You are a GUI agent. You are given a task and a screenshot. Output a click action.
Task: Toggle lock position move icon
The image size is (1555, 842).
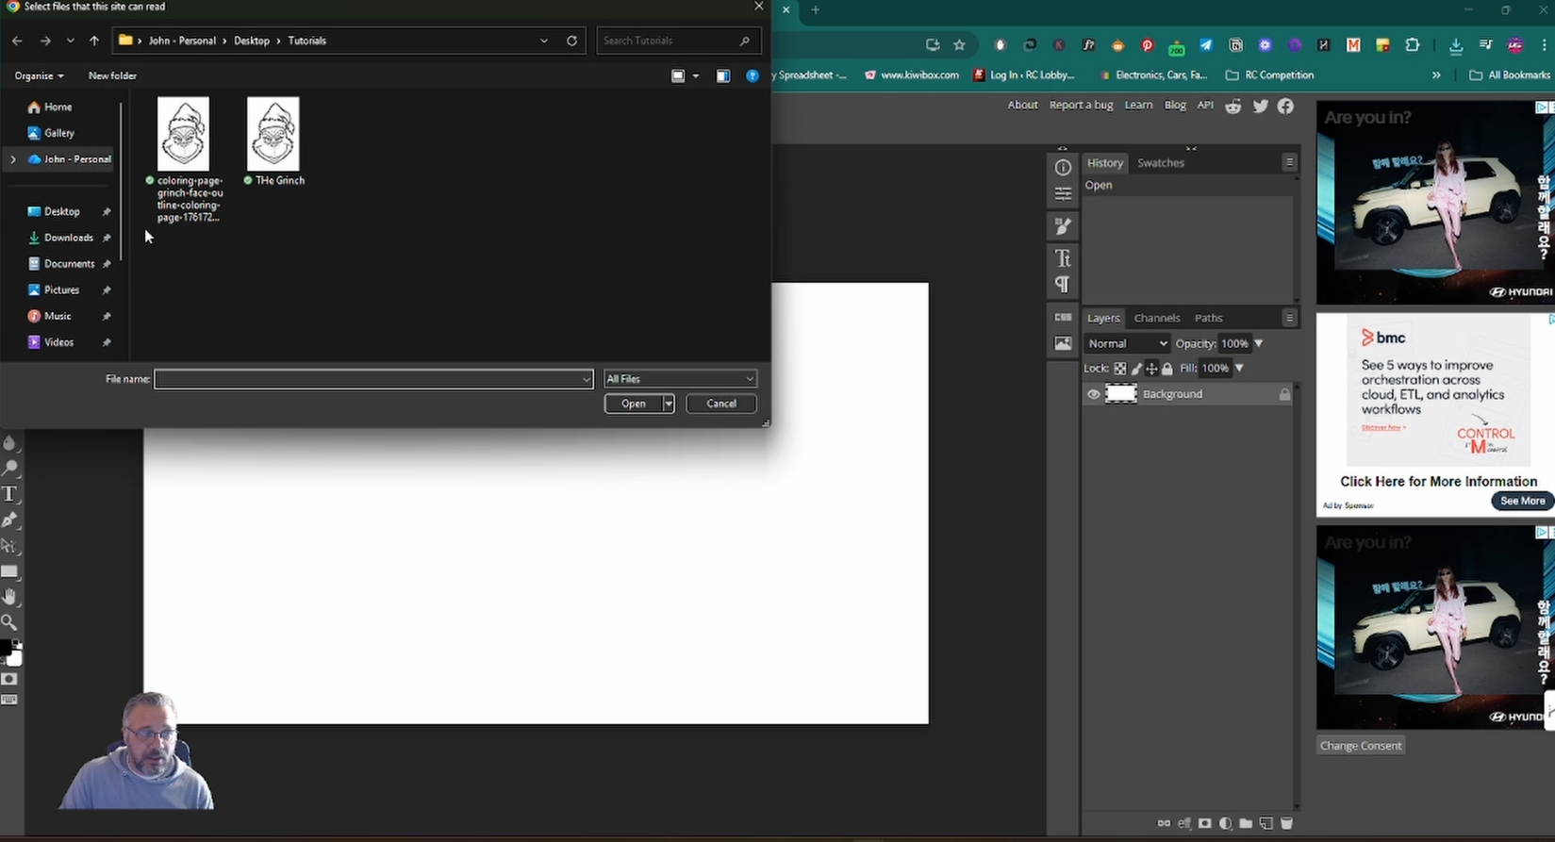click(1151, 369)
